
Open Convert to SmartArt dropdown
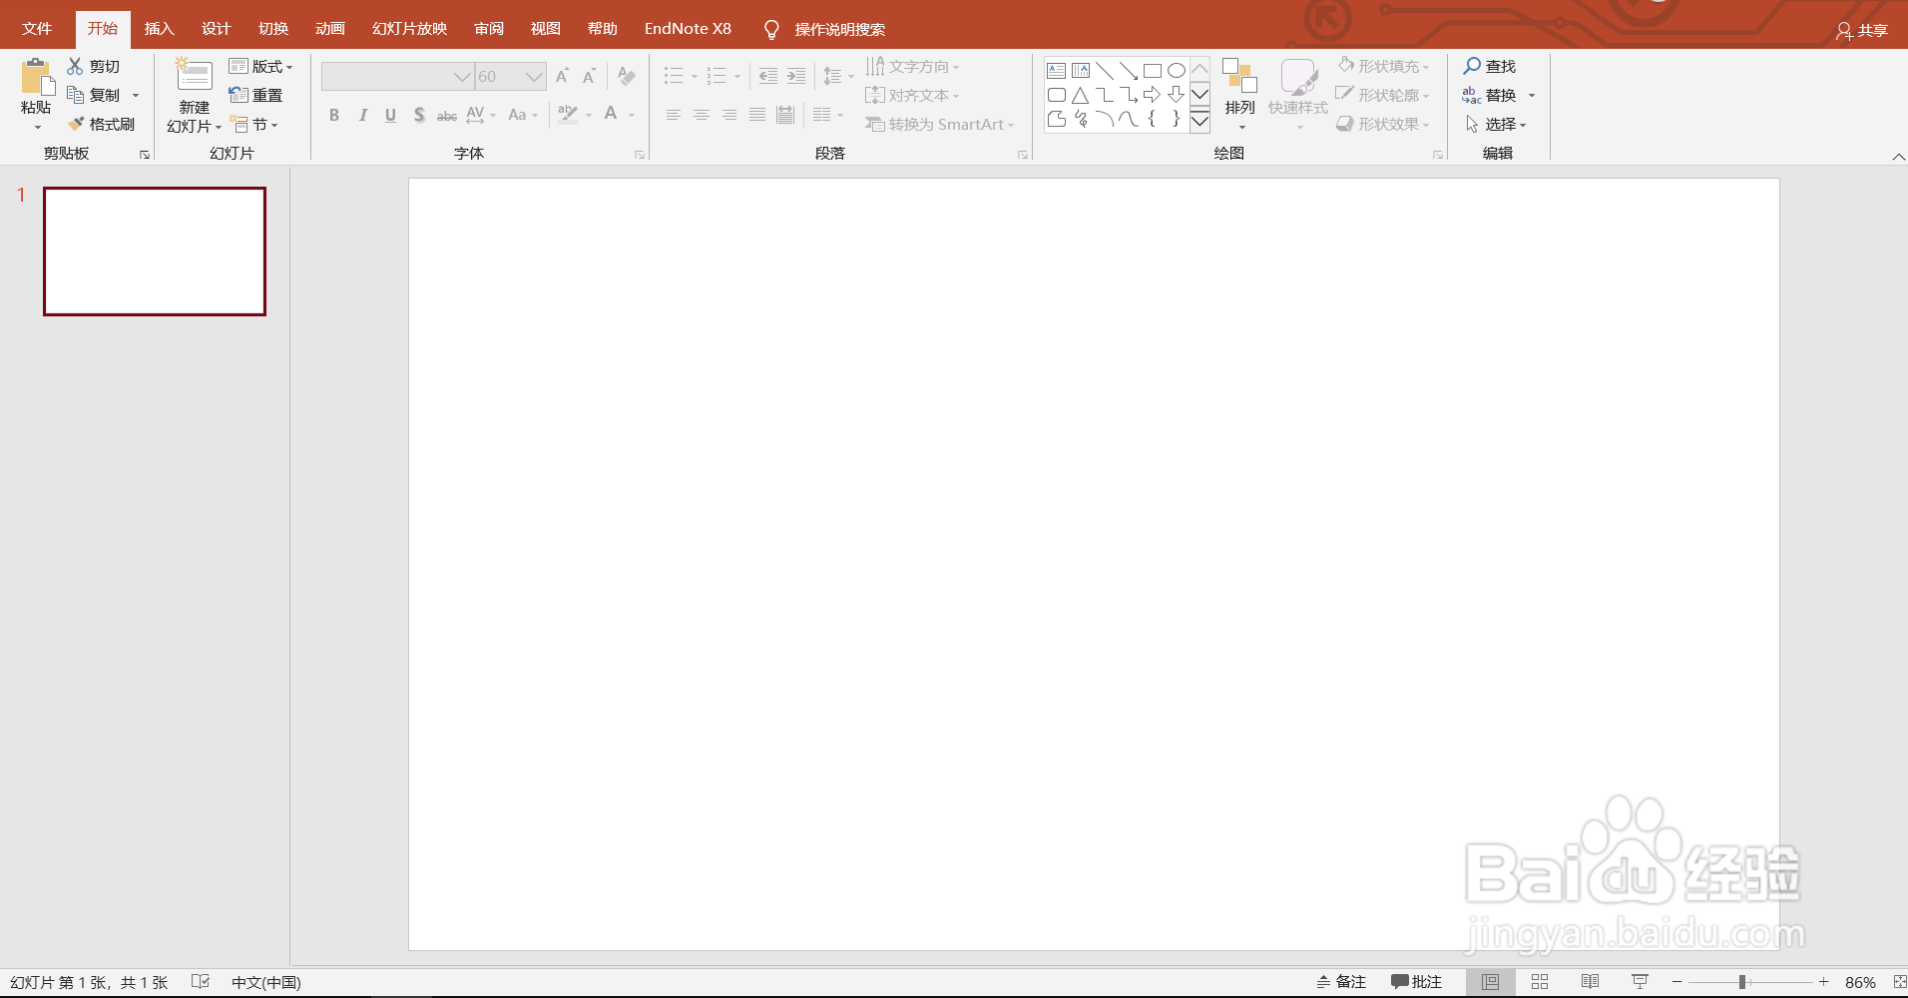[x=939, y=124]
